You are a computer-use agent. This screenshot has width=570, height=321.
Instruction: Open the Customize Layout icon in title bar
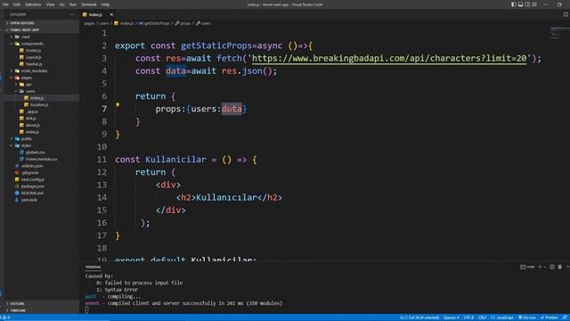coord(534,4)
